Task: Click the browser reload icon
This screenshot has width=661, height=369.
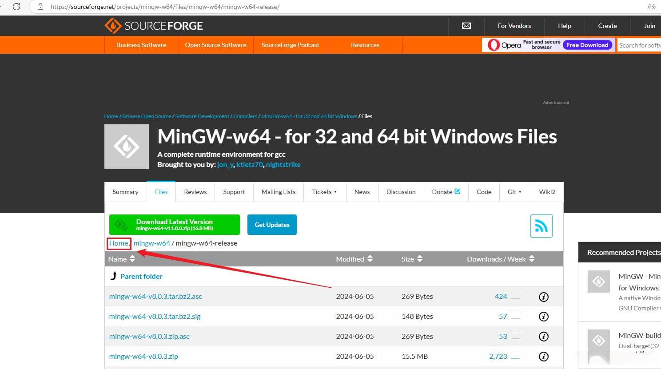Action: pyautogui.click(x=16, y=7)
